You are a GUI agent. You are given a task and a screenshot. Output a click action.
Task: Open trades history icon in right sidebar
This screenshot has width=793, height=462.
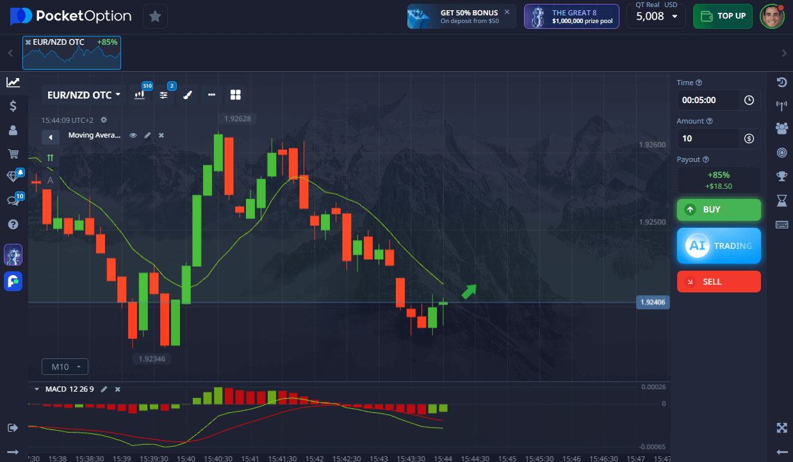[x=781, y=82]
